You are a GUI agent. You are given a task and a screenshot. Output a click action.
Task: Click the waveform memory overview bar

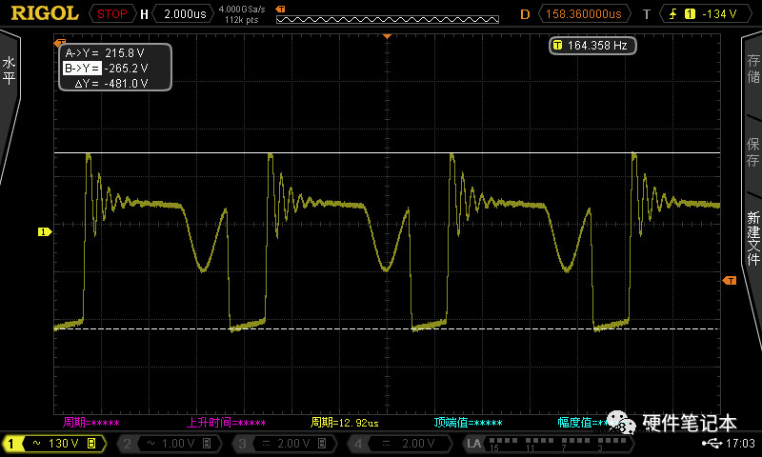click(389, 14)
